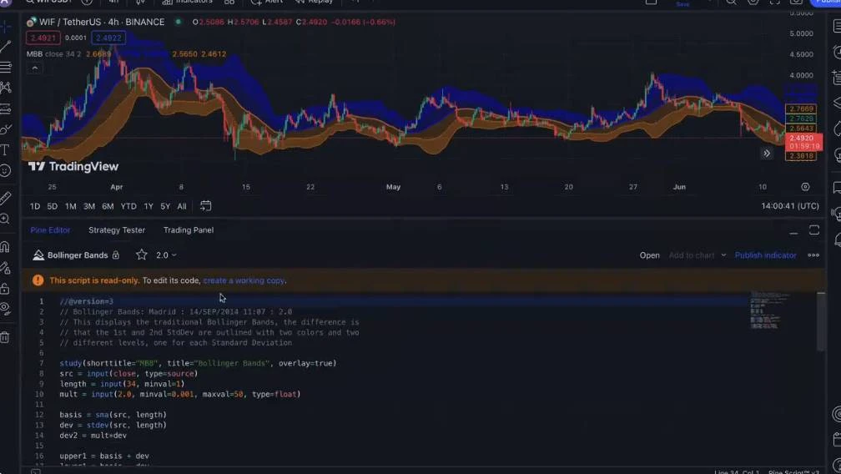Add Bollinger Bands script to favorites star

coord(142,255)
